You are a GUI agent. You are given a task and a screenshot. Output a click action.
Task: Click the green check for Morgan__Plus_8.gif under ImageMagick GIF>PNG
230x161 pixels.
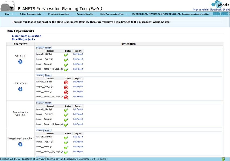(x=66, y=115)
